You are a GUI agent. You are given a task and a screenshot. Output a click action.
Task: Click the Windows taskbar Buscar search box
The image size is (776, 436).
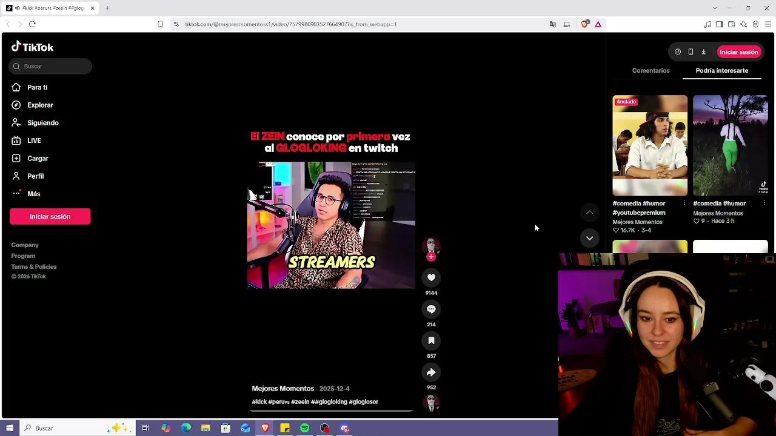(77, 428)
